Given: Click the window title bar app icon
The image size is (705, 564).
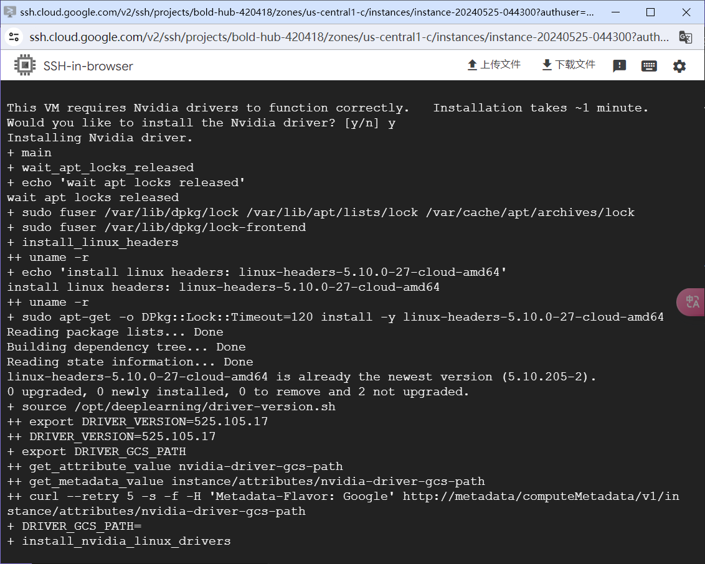Looking at the screenshot, I should [x=10, y=12].
